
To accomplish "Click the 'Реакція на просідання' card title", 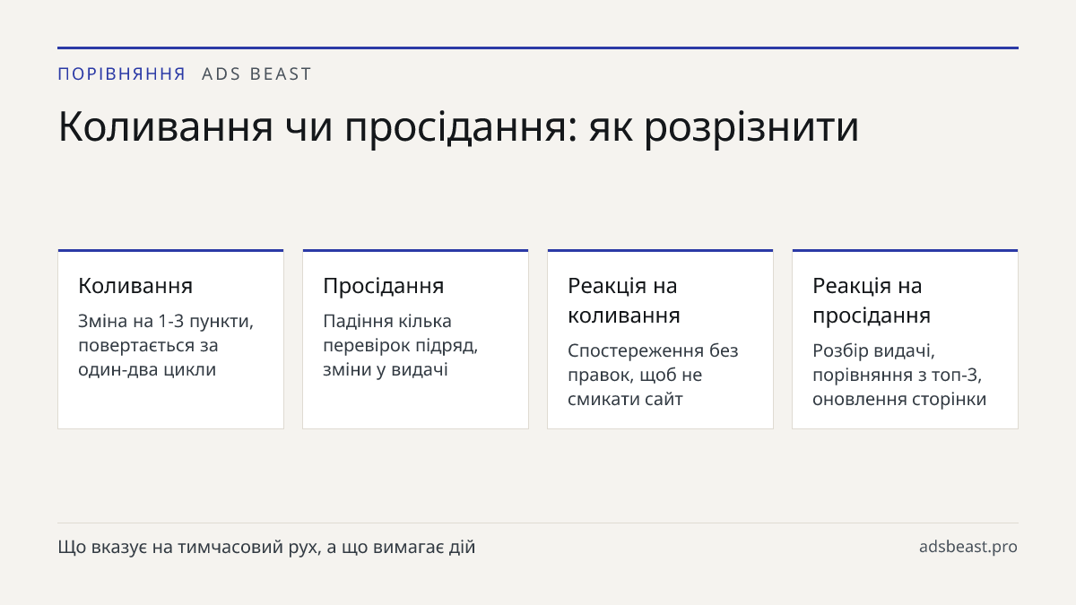I will pyautogui.click(x=872, y=300).
